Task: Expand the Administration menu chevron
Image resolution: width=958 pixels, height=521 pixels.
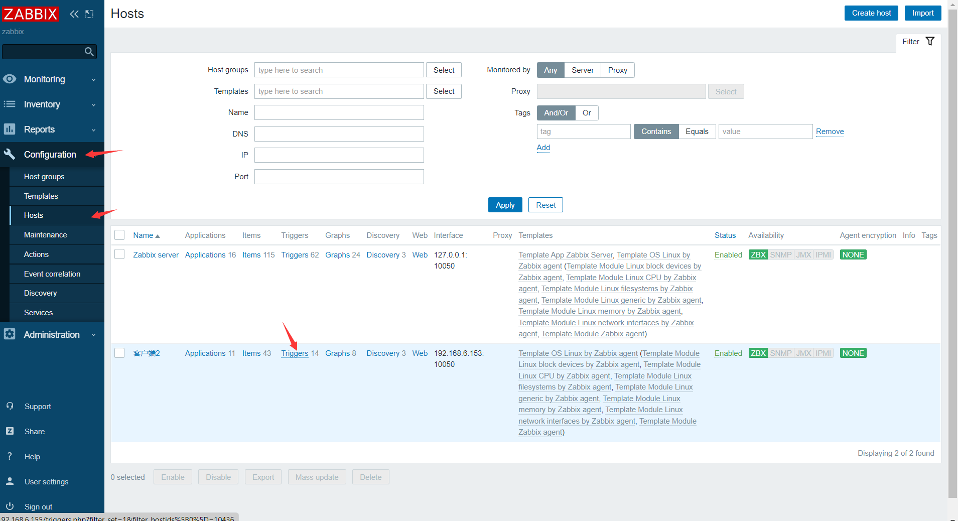Action: click(x=93, y=335)
